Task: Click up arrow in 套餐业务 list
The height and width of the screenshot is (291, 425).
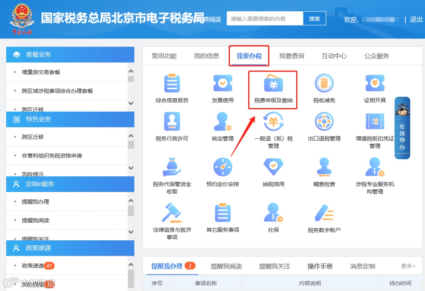Action: click(131, 71)
